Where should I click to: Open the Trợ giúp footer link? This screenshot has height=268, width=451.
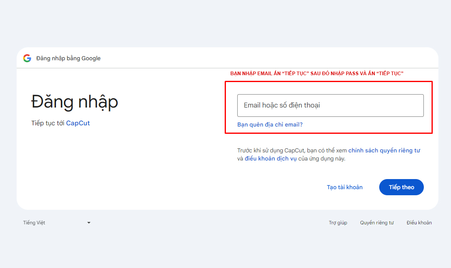pos(338,223)
